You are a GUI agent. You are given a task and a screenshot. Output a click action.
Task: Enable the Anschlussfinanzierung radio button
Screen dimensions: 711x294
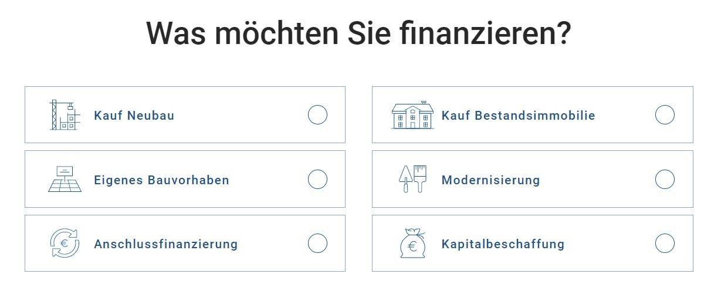(317, 243)
